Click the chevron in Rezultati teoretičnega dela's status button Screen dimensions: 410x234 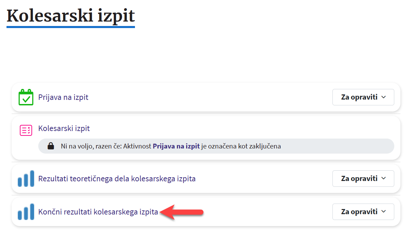pyautogui.click(x=383, y=179)
